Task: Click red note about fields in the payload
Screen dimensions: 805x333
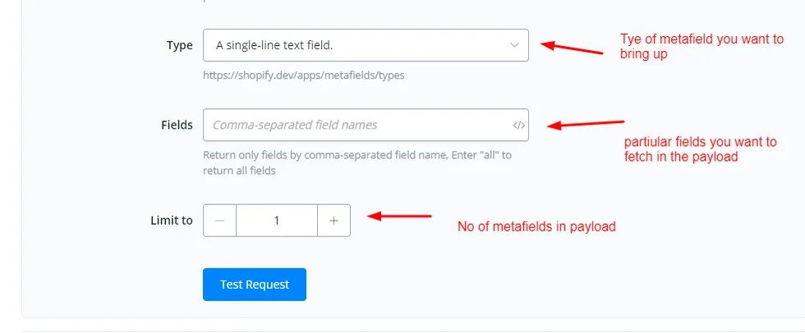Action: click(700, 149)
